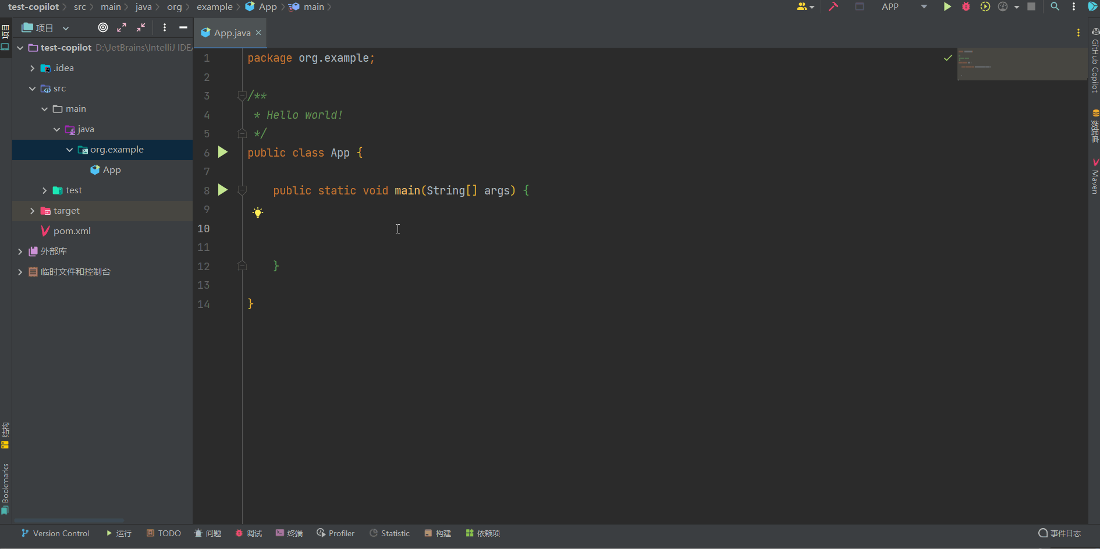Image resolution: width=1100 pixels, height=549 pixels.
Task: Open the 数据库 database tool window
Action: pyautogui.click(x=1095, y=126)
